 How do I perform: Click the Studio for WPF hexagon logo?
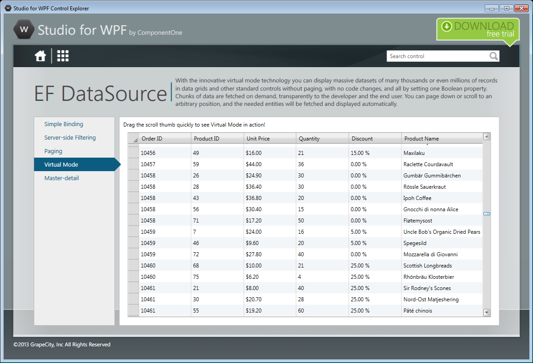tap(24, 30)
